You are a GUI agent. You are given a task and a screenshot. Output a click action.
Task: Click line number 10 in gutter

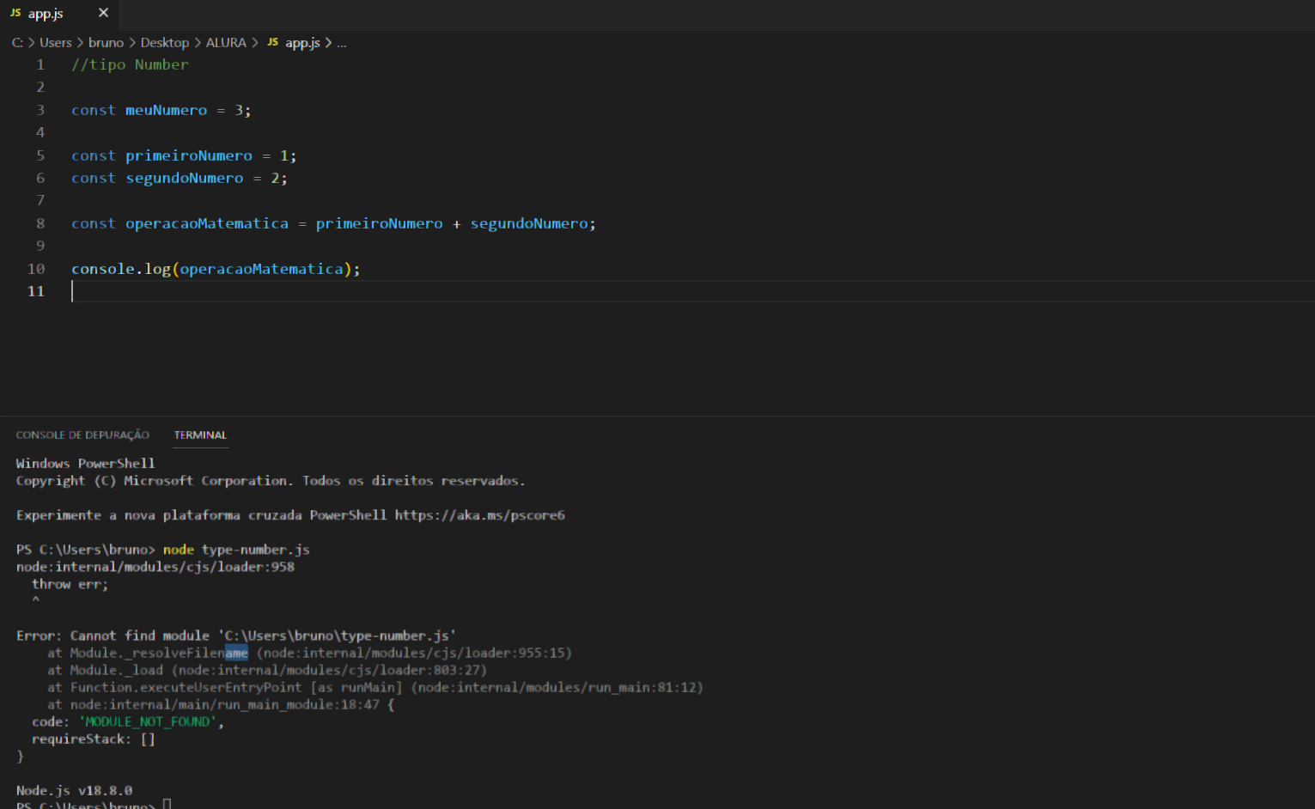coord(36,269)
